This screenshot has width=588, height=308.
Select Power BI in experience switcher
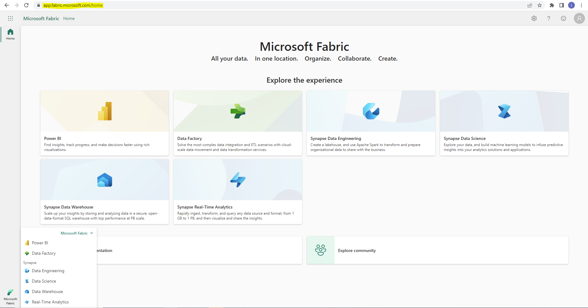(x=59, y=243)
